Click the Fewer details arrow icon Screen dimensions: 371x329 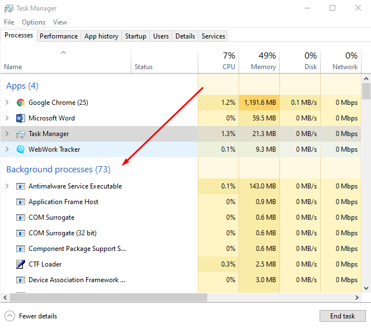tap(9, 316)
